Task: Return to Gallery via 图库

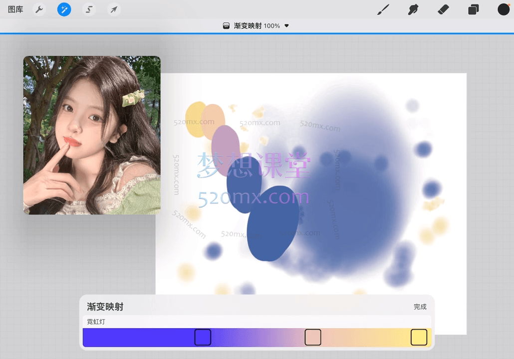Action: click(15, 9)
